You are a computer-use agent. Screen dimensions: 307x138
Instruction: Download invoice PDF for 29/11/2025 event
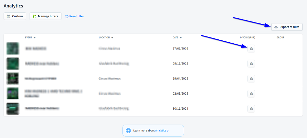[x=251, y=64]
